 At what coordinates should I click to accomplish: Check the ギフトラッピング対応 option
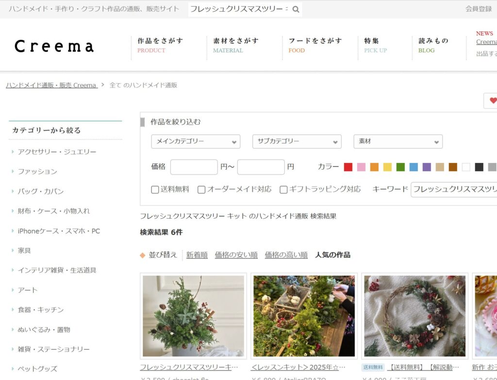(283, 190)
